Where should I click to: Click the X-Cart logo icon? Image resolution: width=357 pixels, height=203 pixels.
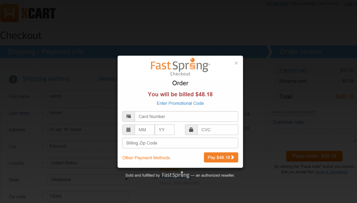[10, 13]
